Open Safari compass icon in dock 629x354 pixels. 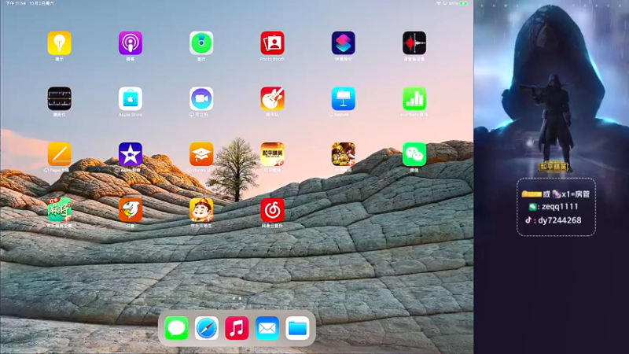tap(207, 328)
